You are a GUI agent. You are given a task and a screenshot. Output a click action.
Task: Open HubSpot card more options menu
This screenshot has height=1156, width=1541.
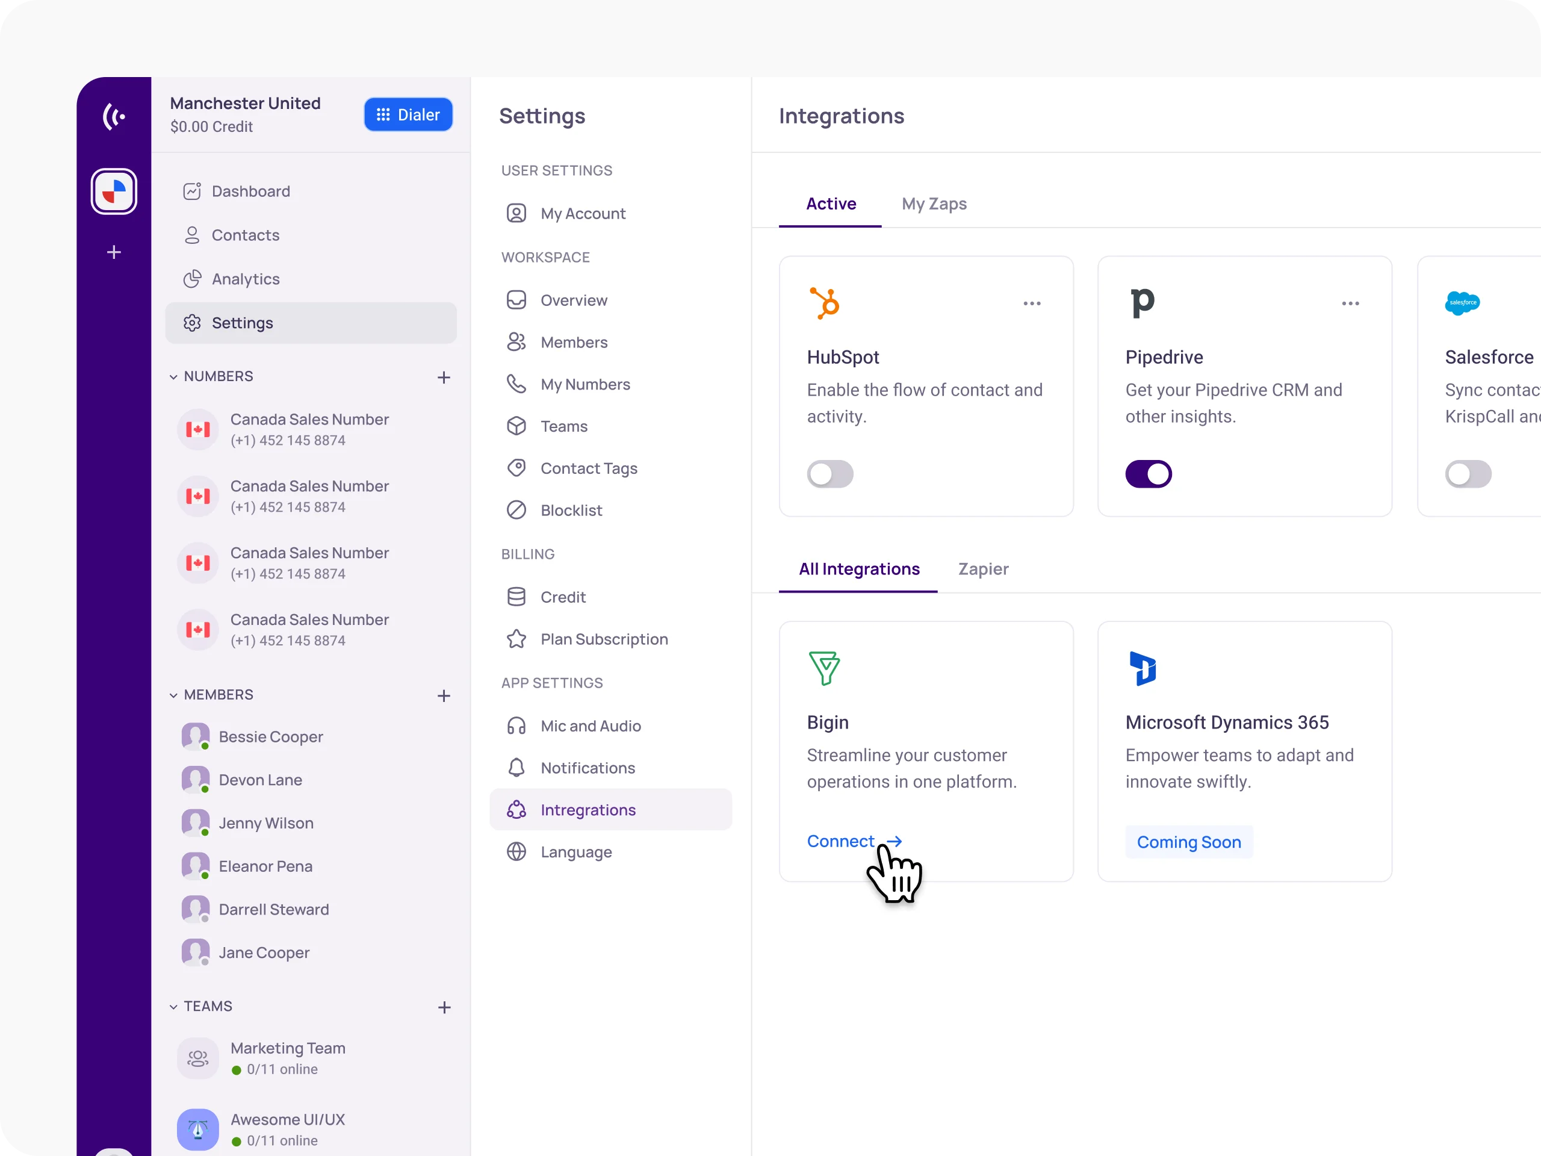click(x=1032, y=303)
